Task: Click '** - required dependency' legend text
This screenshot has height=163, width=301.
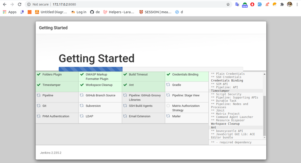Action: [x=231, y=142]
